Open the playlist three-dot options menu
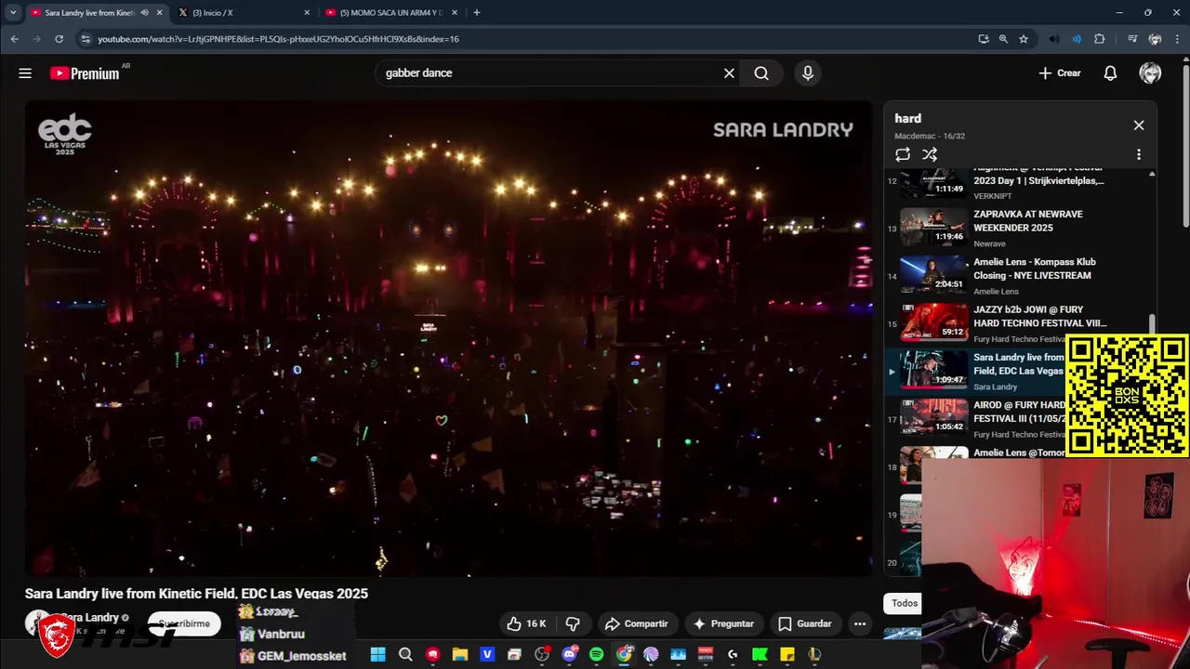This screenshot has width=1190, height=669. (x=1139, y=154)
